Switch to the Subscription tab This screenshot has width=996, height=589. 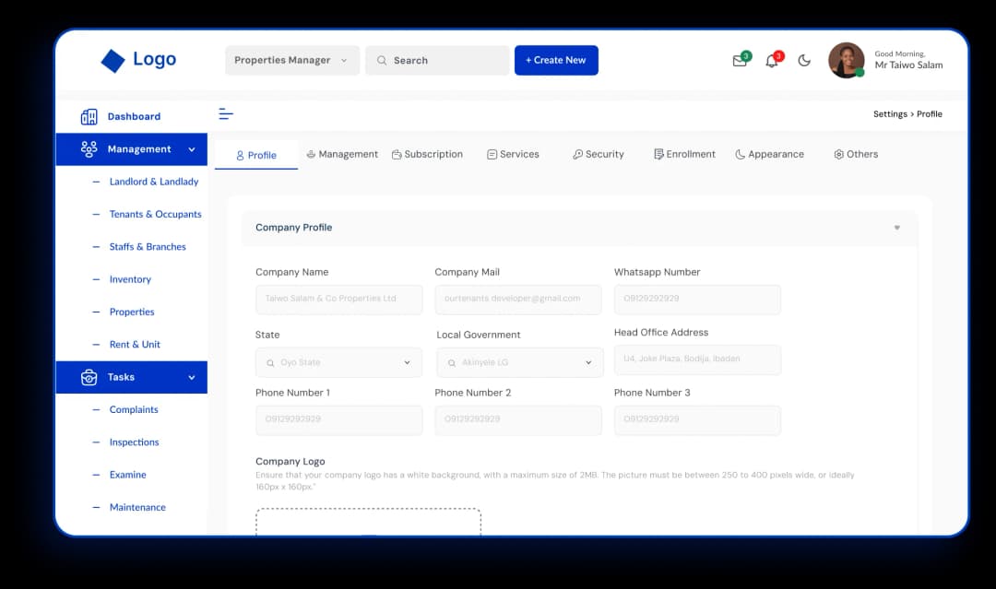pos(427,155)
